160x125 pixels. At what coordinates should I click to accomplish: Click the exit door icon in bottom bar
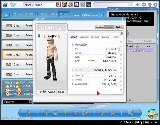(x=28, y=113)
